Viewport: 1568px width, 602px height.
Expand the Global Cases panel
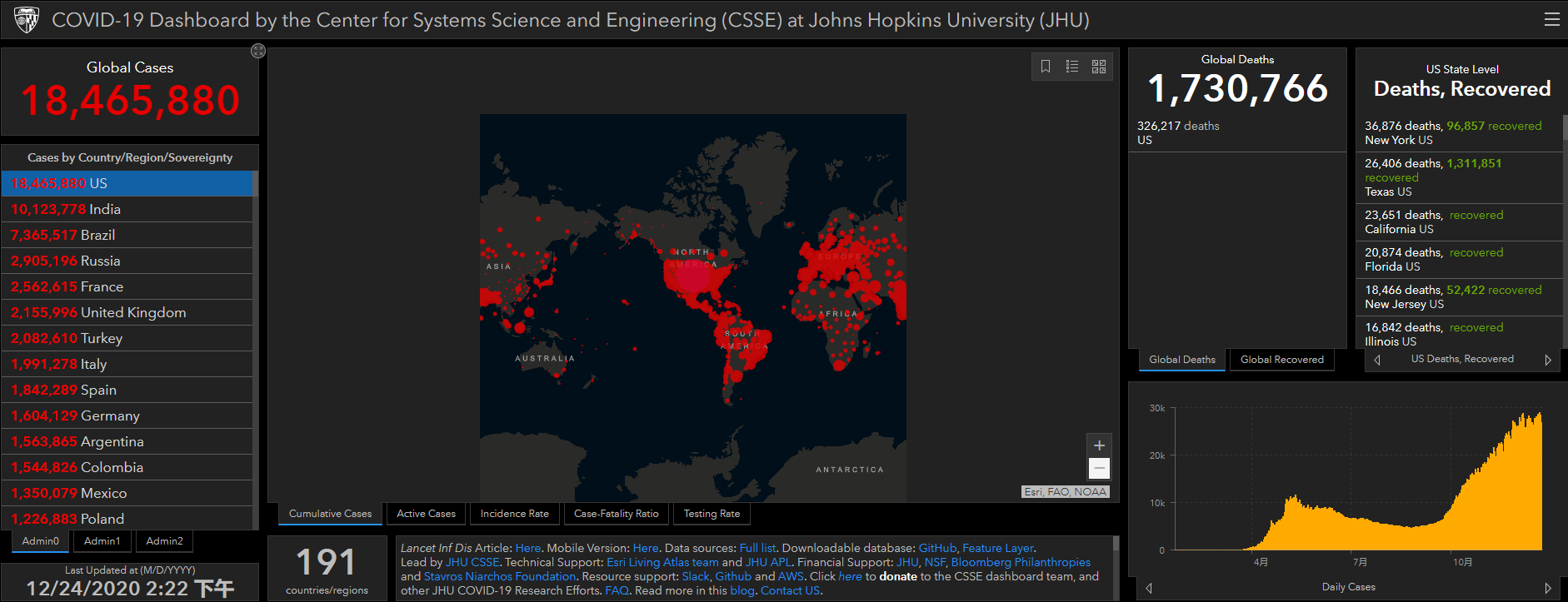point(258,52)
